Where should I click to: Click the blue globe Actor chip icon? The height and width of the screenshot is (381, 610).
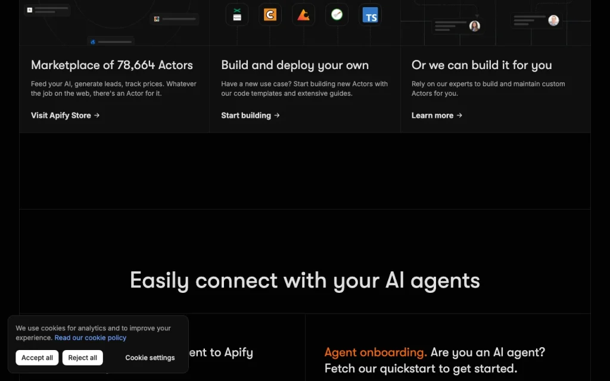93,42
